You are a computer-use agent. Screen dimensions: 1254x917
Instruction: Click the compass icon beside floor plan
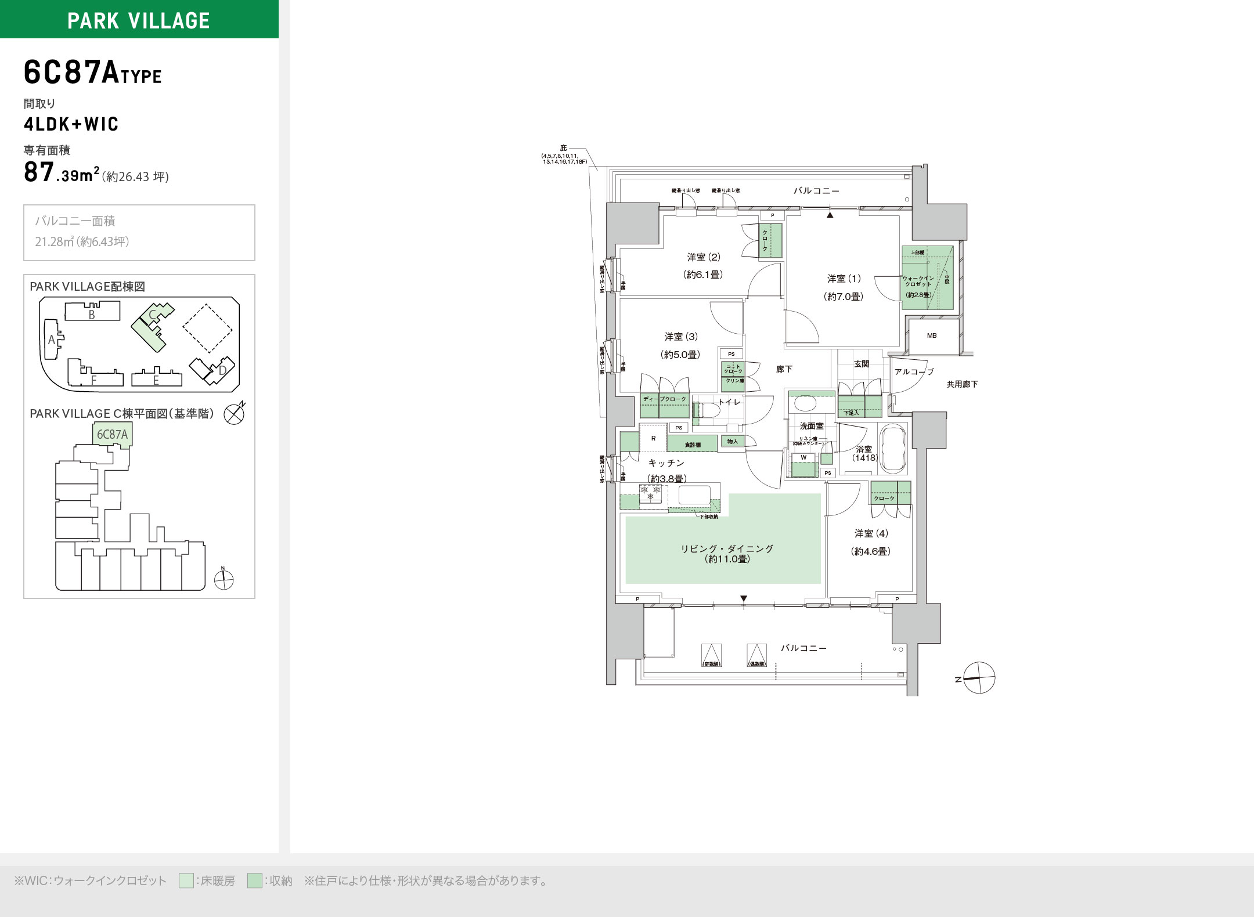tap(979, 677)
